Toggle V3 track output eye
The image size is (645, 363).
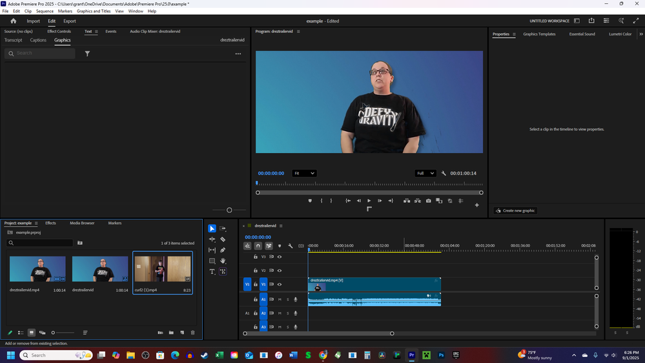click(x=280, y=257)
